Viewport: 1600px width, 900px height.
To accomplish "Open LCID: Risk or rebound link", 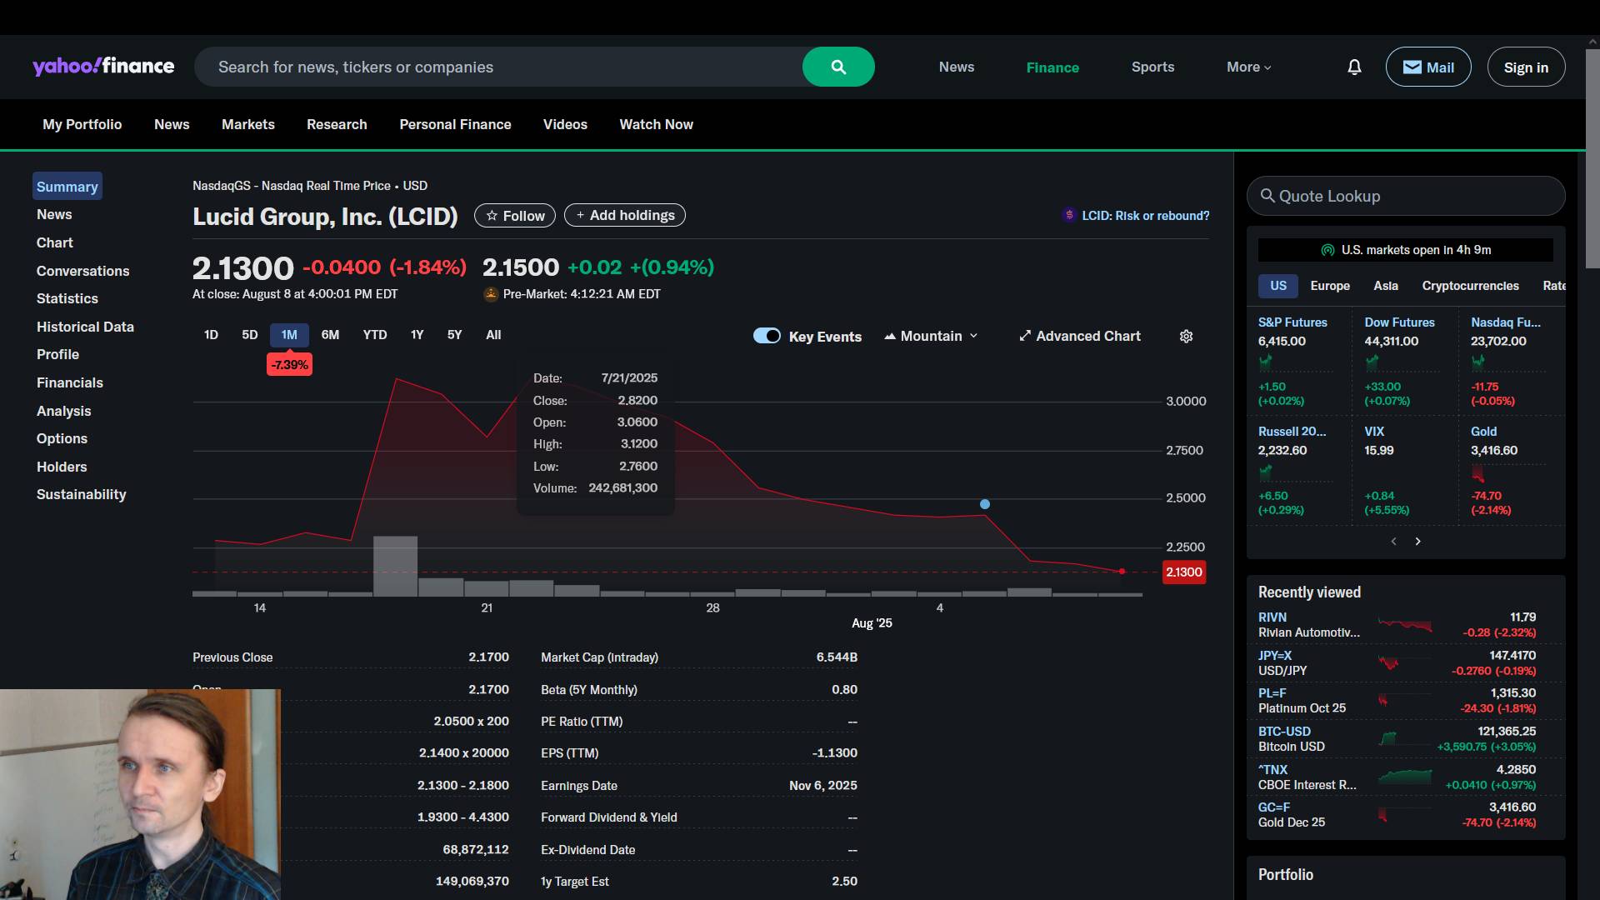I will tap(1144, 216).
